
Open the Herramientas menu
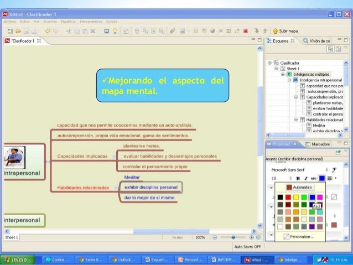[91, 22]
